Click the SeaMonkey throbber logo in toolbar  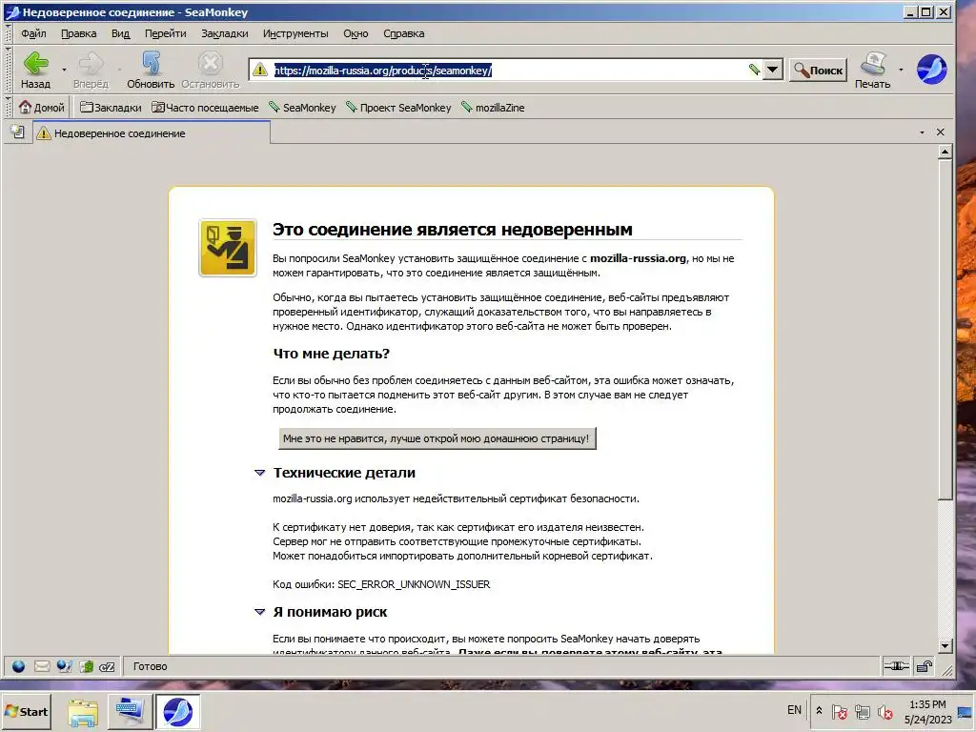coord(931,69)
